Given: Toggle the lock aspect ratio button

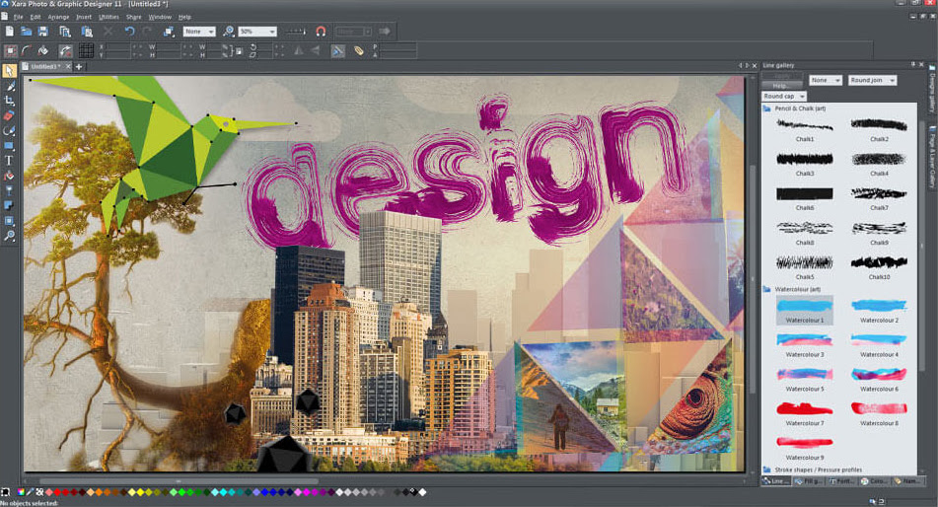Looking at the screenshot, I should pyautogui.click(x=239, y=51).
